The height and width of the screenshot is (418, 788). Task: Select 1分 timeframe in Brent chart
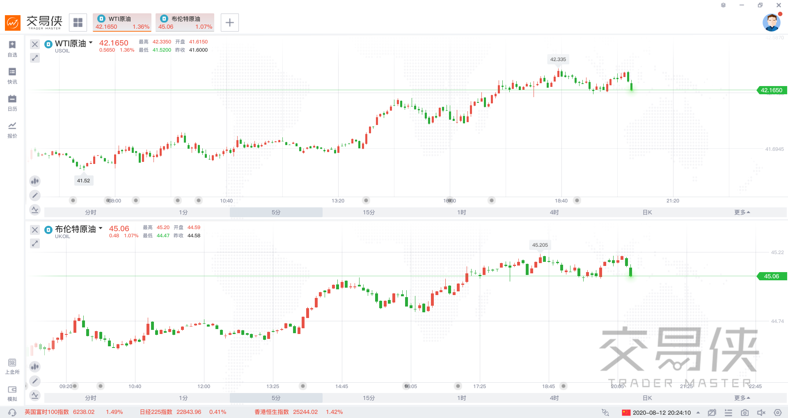coord(183,398)
